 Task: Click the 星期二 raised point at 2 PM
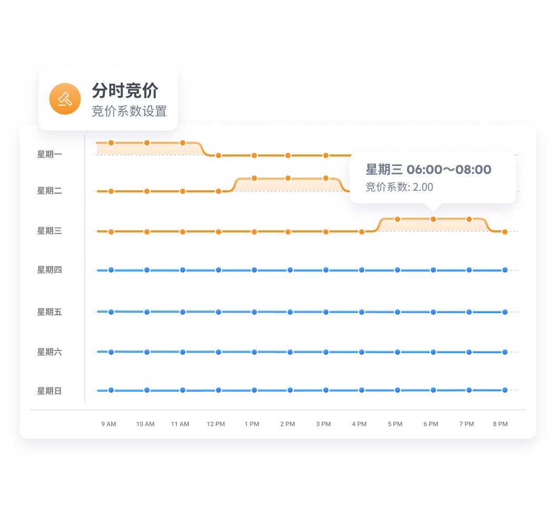click(x=288, y=178)
